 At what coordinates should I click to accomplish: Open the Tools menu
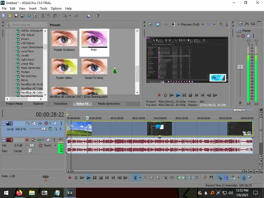[x=43, y=9]
